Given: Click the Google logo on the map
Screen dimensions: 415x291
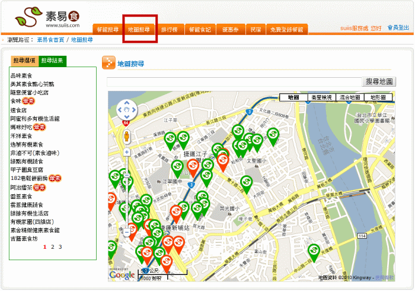Looking at the screenshot, I should tap(122, 274).
